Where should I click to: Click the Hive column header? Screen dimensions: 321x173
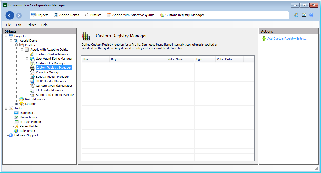(95, 59)
